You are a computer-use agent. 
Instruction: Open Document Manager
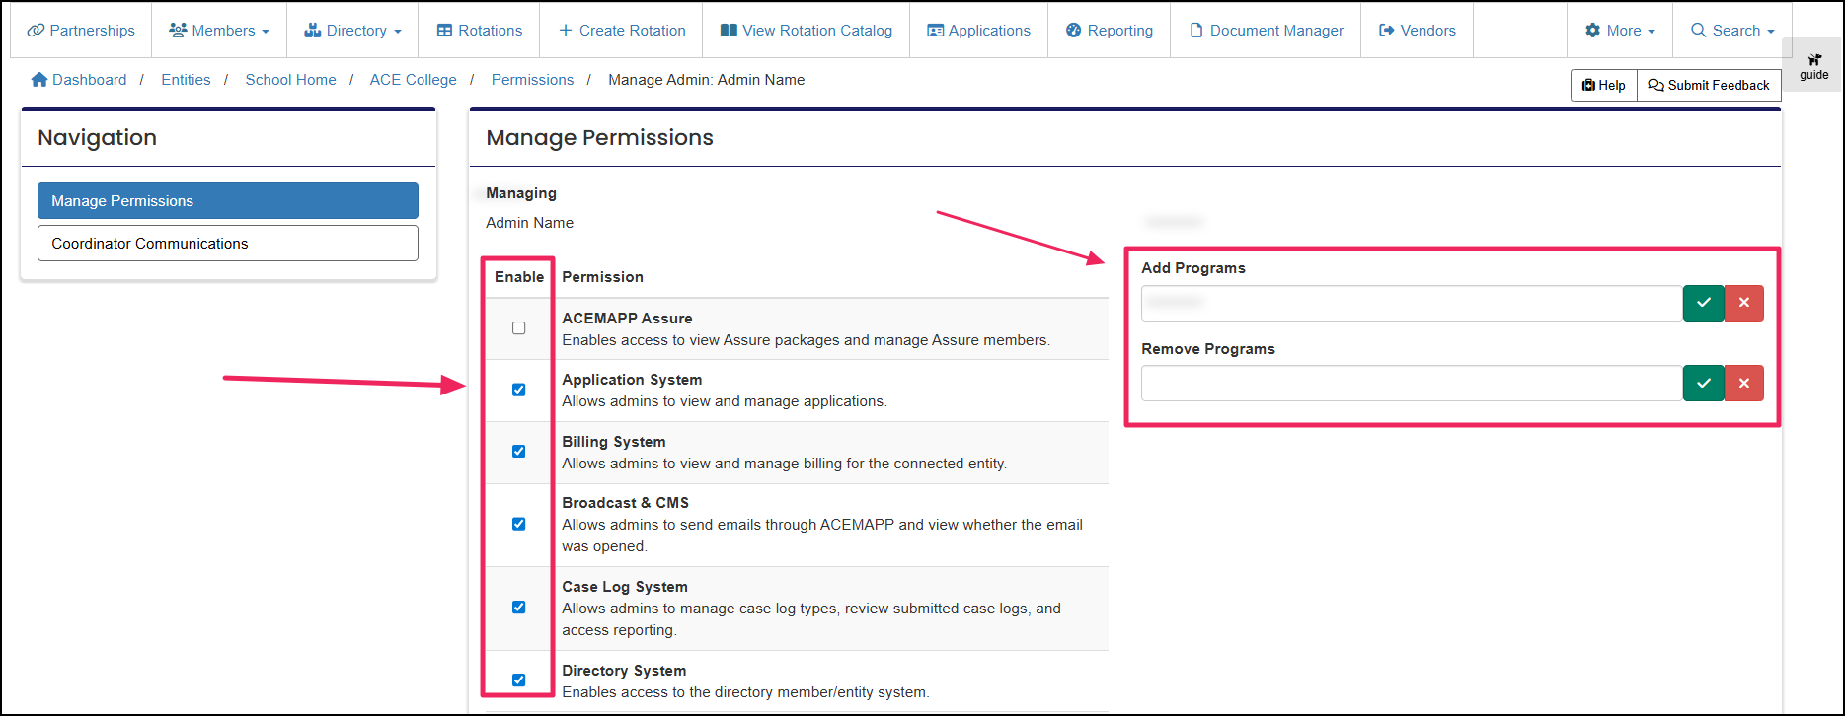pyautogui.click(x=1266, y=31)
